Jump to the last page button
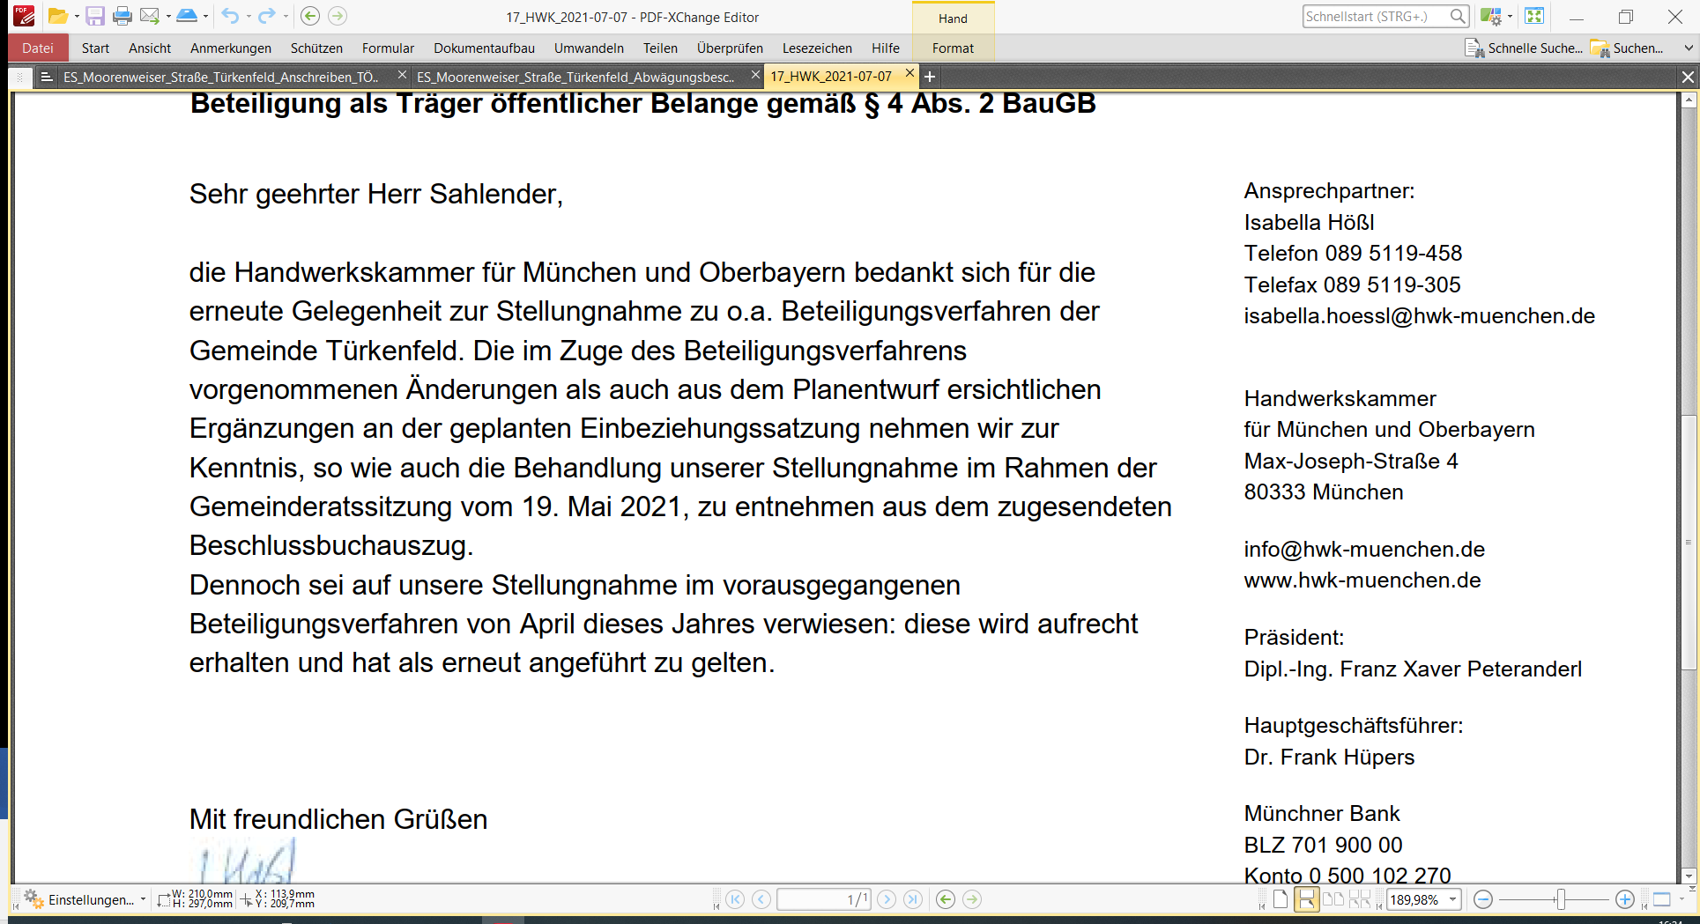Image resolution: width=1700 pixels, height=924 pixels. [913, 899]
